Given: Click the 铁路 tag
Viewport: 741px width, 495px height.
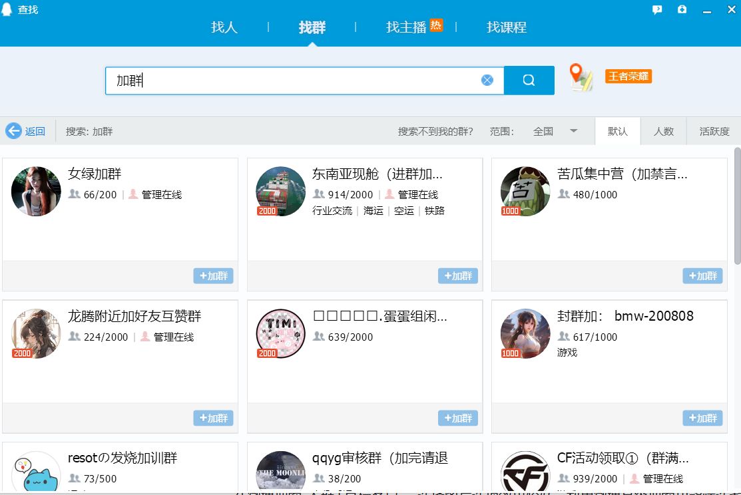Looking at the screenshot, I should [434, 211].
